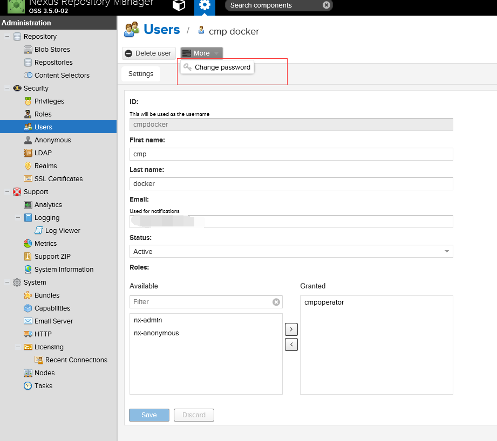Click the Anonymous user icon

(28, 140)
